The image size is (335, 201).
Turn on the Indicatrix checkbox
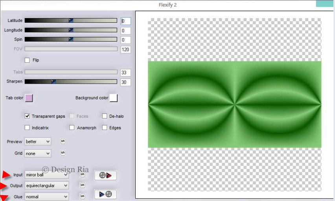pyautogui.click(x=27, y=128)
